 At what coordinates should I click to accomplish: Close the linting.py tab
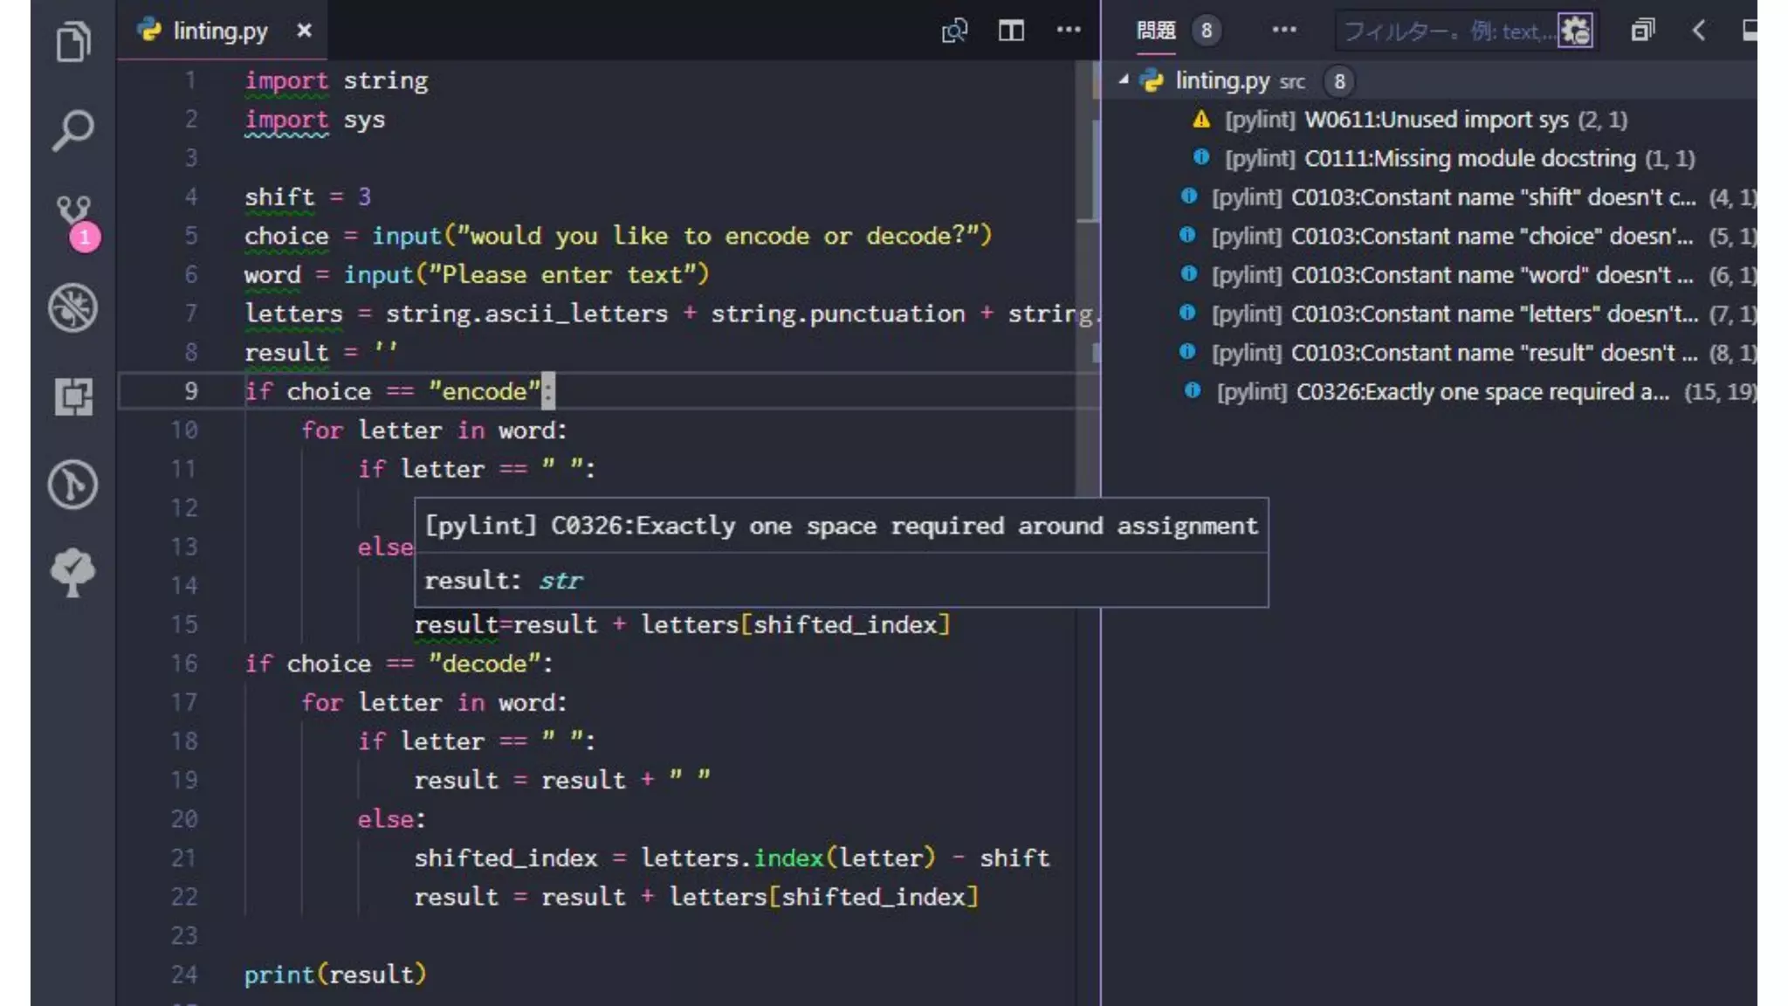point(304,31)
